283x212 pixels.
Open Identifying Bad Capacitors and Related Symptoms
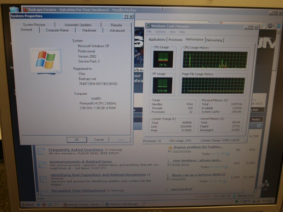tap(98, 175)
